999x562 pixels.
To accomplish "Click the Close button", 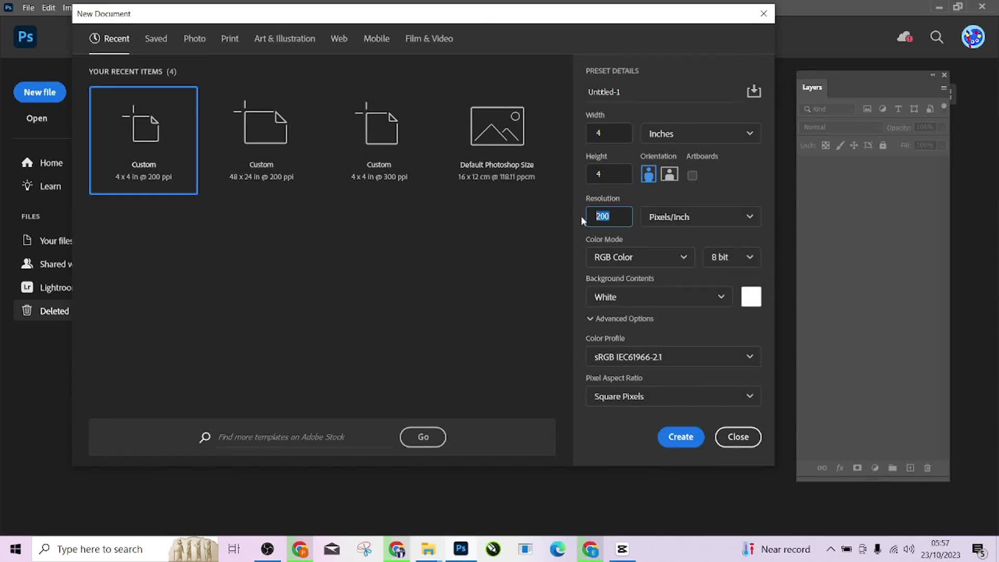I will coord(738,437).
